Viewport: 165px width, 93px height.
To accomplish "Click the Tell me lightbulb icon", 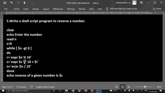I will point(107,9).
